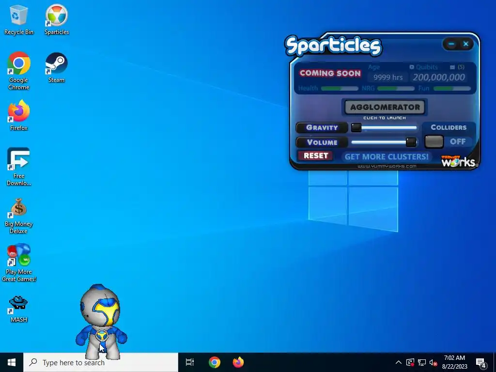Click the Health progress bar
Image resolution: width=496 pixels, height=372 pixels.
click(340, 89)
